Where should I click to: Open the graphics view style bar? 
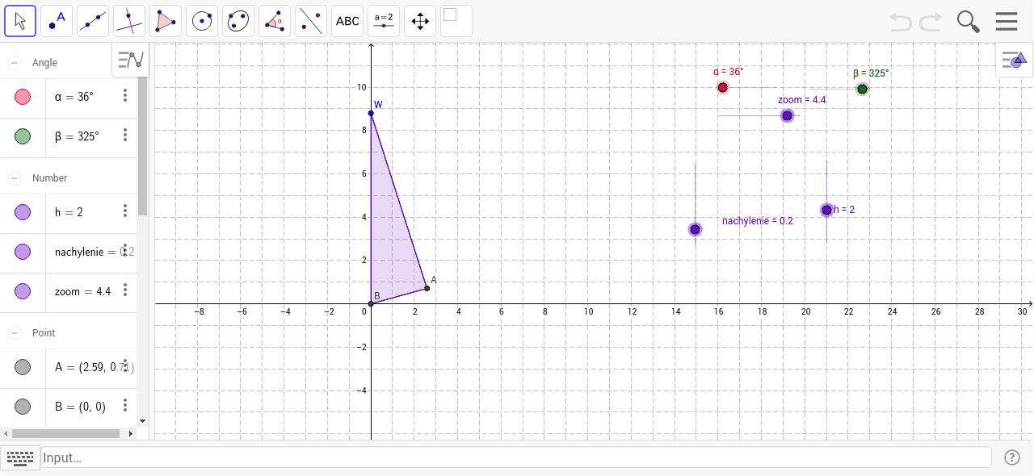point(1014,59)
